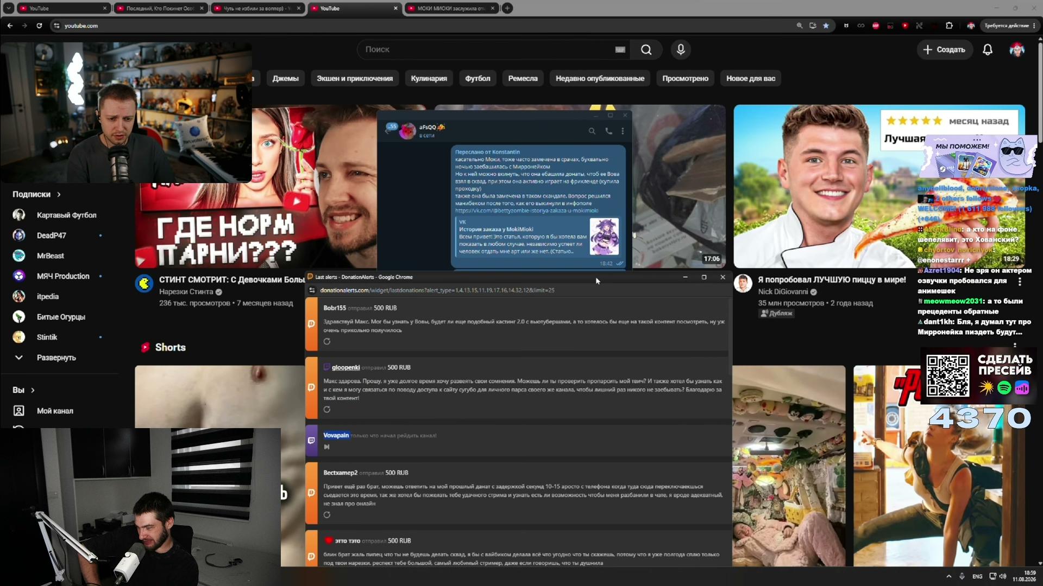Open the network status tray icon

coord(992,576)
